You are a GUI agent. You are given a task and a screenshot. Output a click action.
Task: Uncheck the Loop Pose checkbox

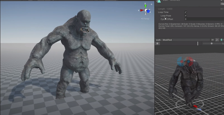pos(185,15)
